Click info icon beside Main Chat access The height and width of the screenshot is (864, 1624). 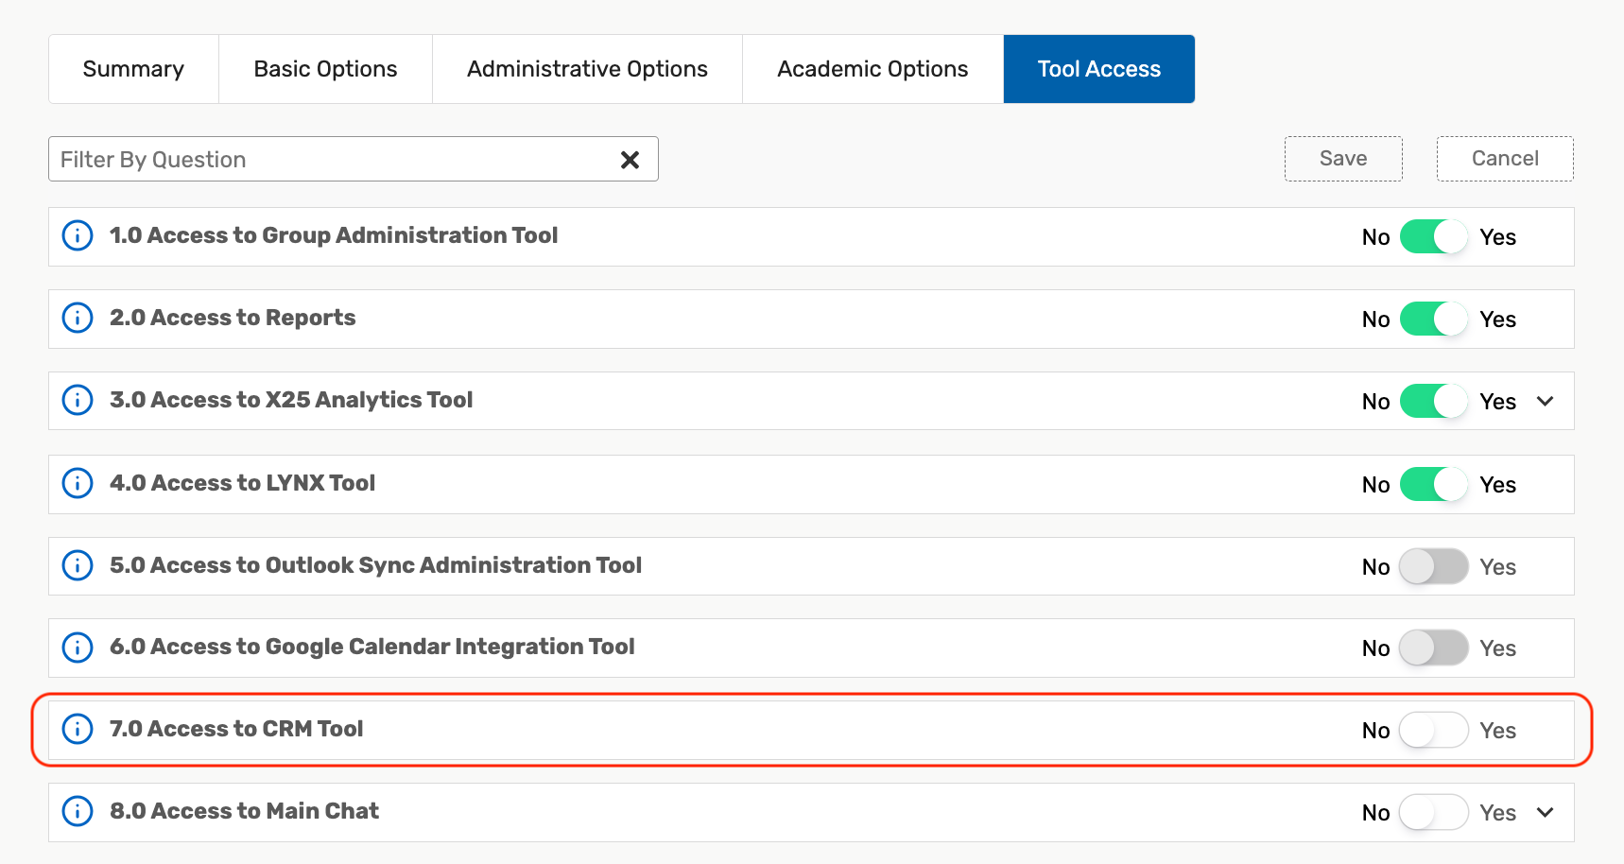78,811
